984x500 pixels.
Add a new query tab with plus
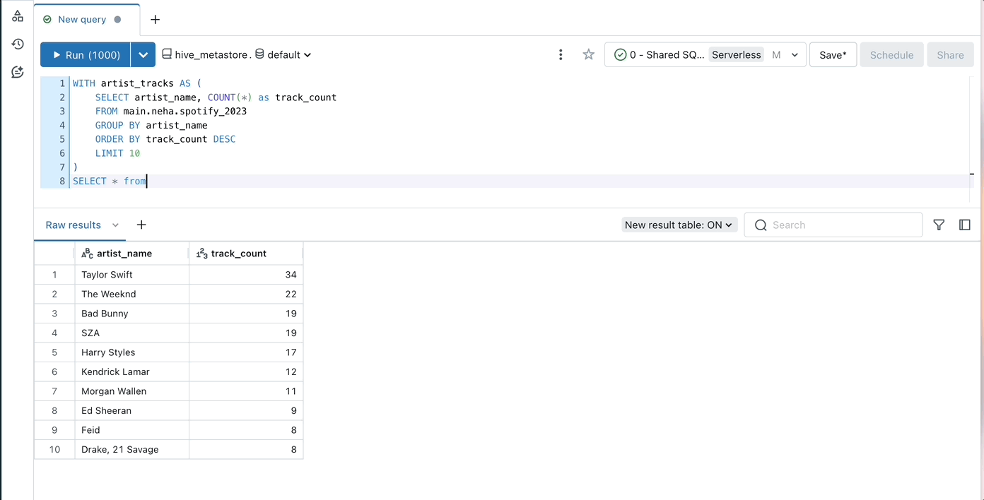pyautogui.click(x=156, y=19)
